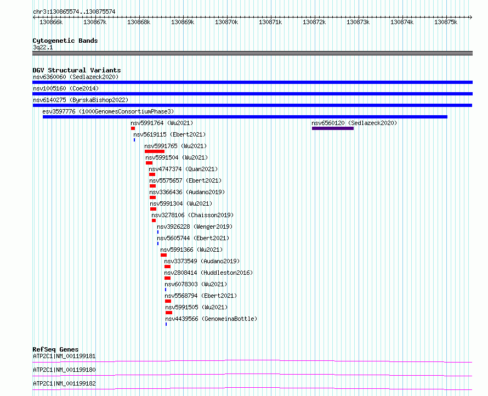Click nsv5619115 (Ebert2021) label
Image resolution: width=488 pixels, height=396 pixels.
coord(169,134)
